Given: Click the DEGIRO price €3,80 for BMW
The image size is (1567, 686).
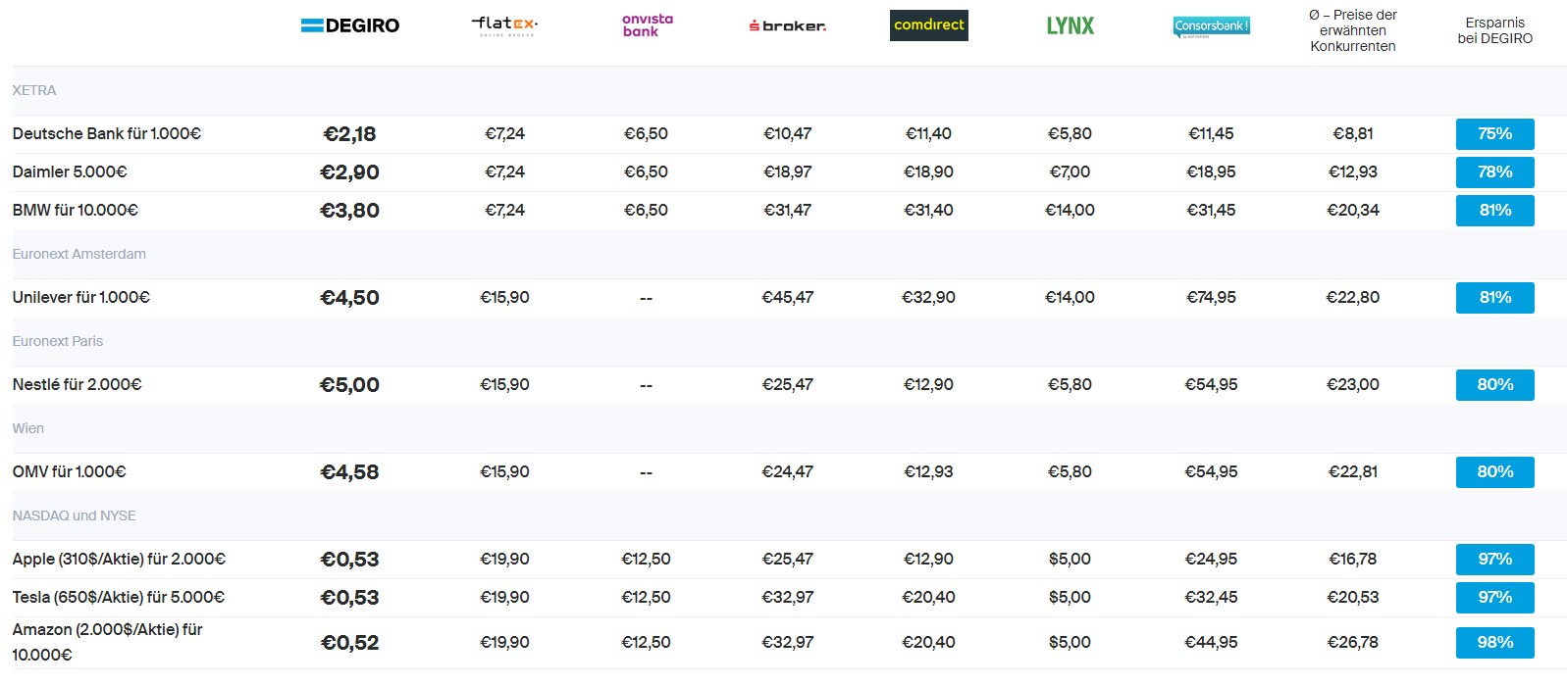Looking at the screenshot, I should (x=349, y=211).
